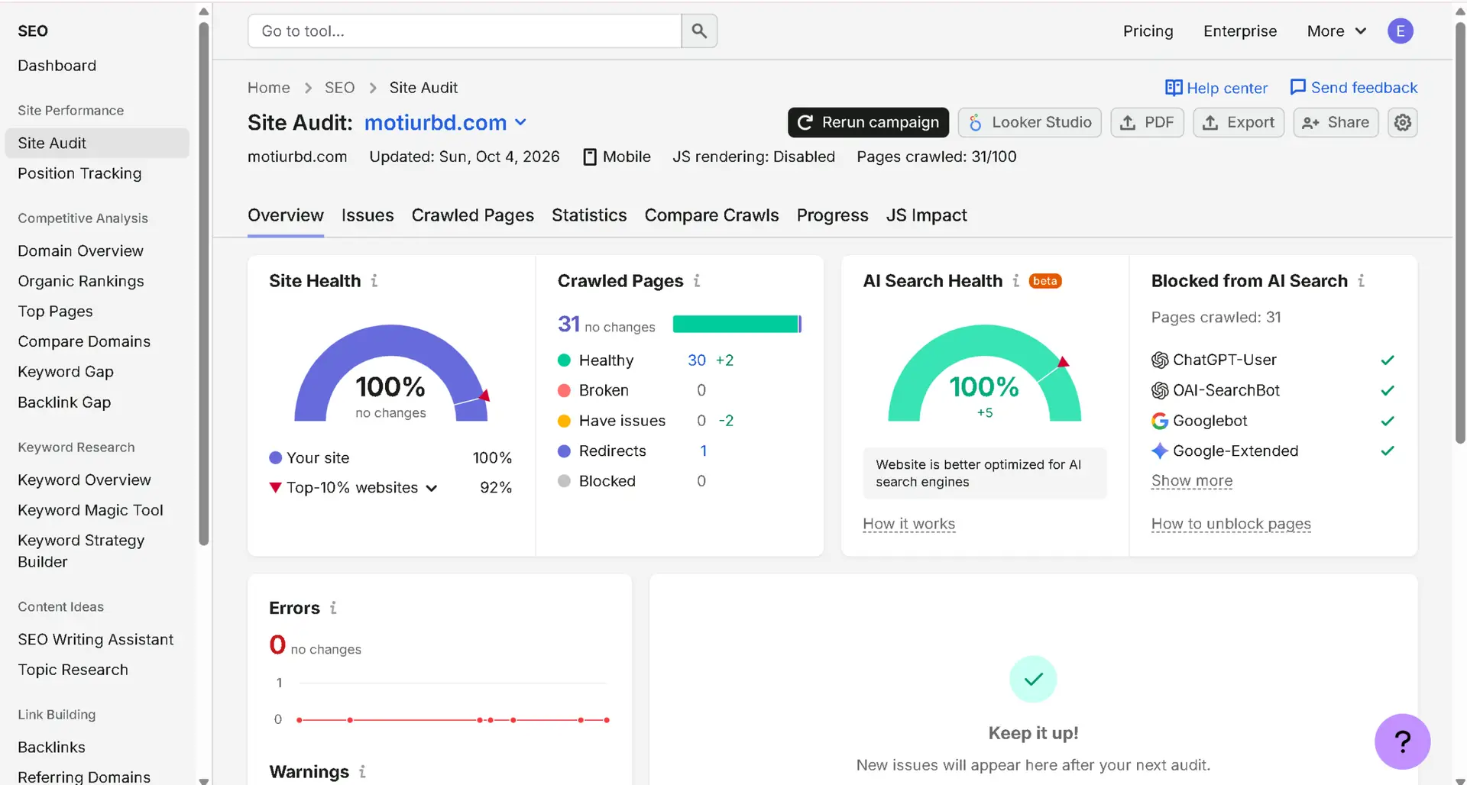Focus the Go to tool search field

tap(465, 31)
